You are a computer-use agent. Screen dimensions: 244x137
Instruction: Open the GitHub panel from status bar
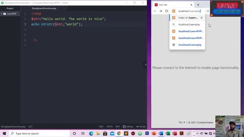(x=128, y=127)
